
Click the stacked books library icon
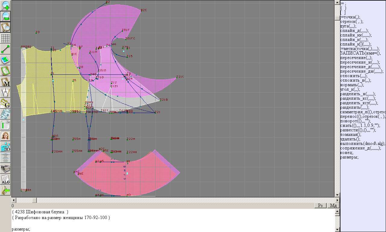6,168
